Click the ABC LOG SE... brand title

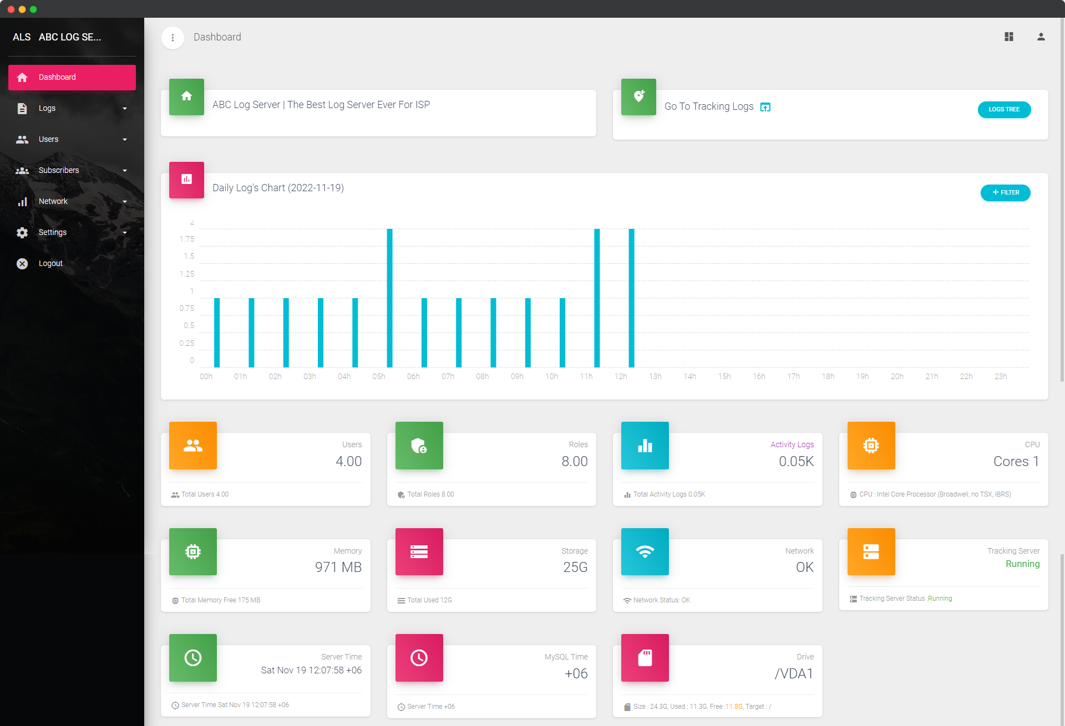click(70, 37)
